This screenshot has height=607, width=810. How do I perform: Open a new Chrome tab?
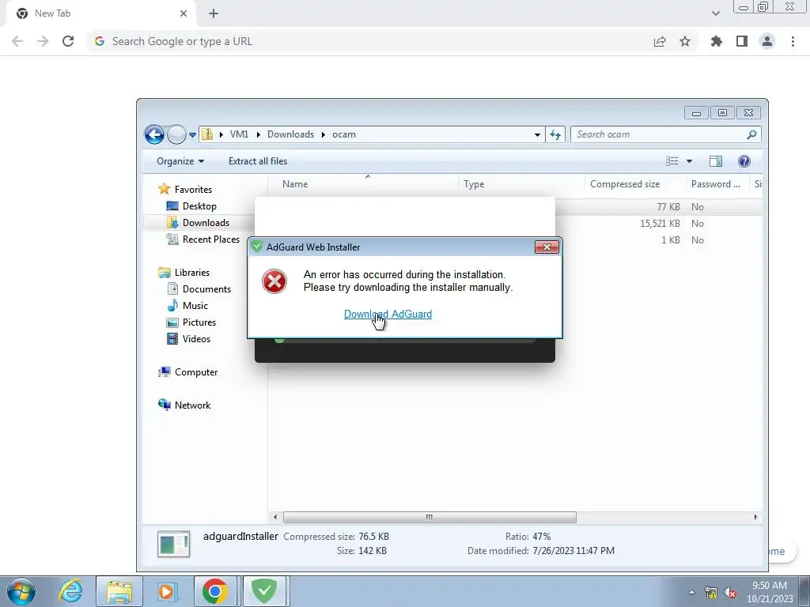(x=214, y=13)
